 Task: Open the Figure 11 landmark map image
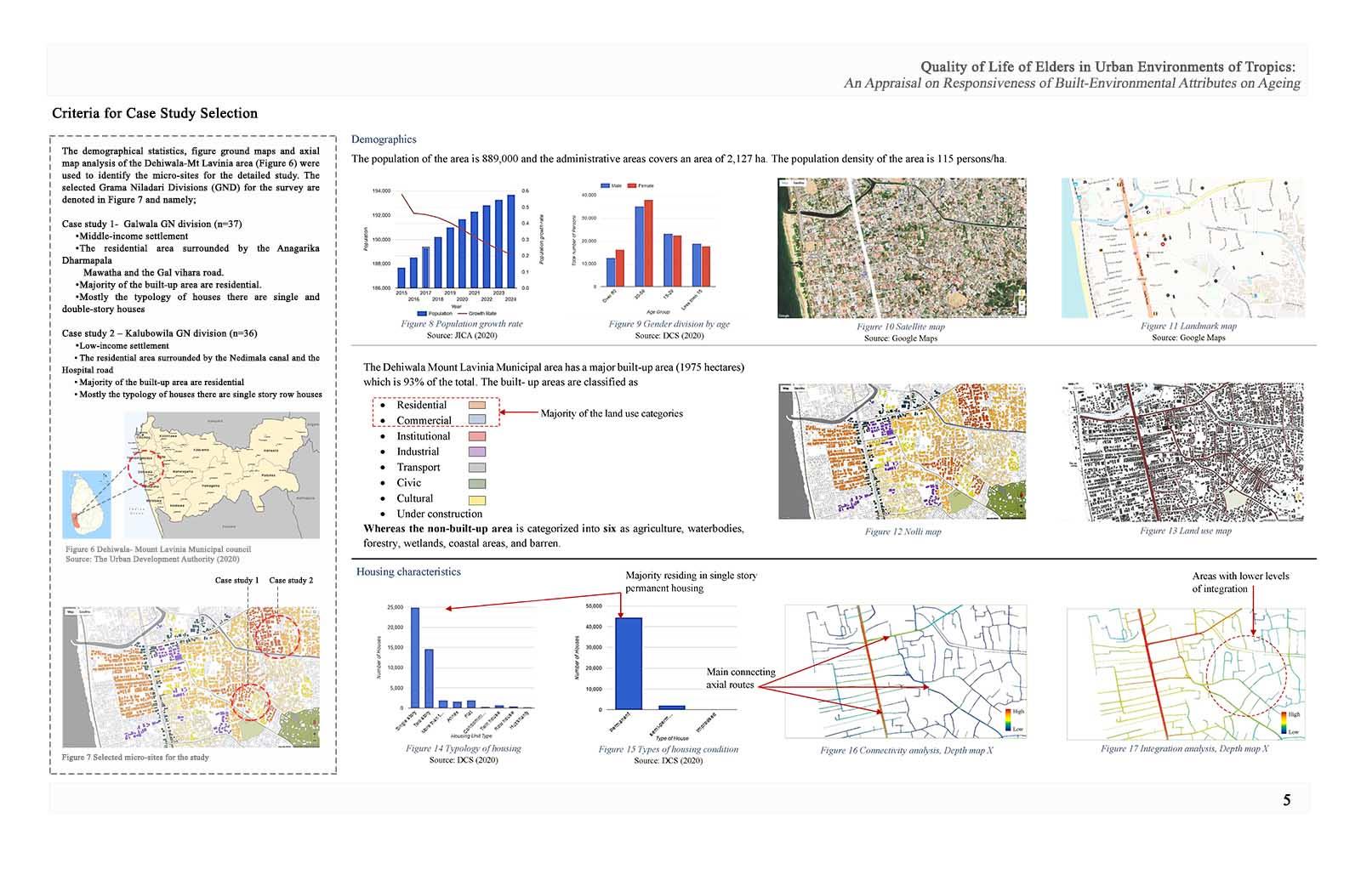(x=1183, y=248)
